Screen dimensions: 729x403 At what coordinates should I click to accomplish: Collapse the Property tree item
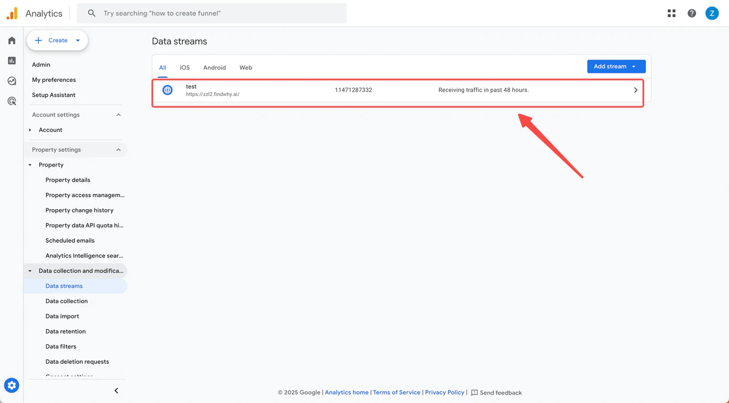click(x=30, y=165)
